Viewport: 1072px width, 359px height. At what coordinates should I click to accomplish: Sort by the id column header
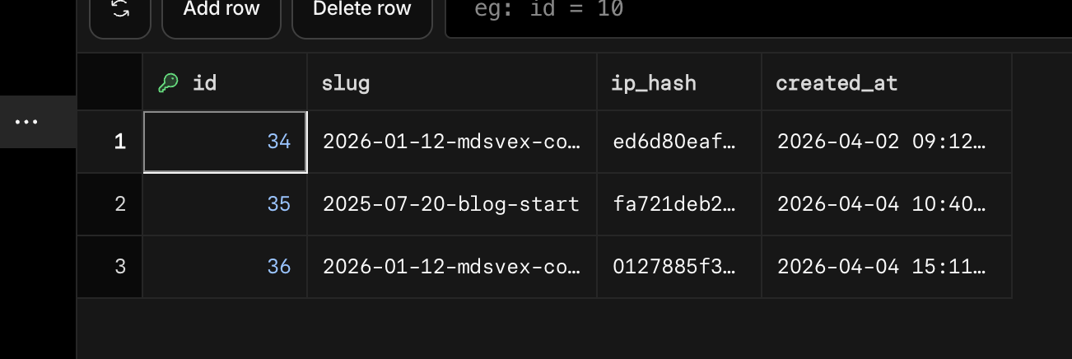coord(204,82)
